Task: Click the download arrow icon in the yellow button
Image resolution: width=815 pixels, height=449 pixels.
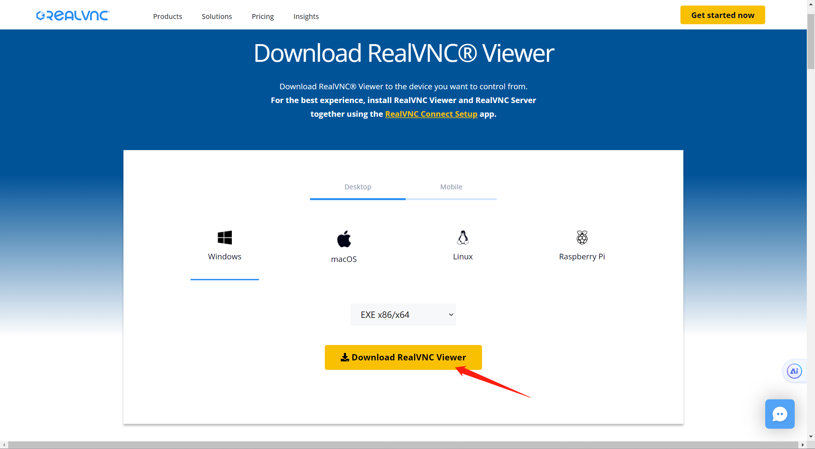Action: [345, 357]
